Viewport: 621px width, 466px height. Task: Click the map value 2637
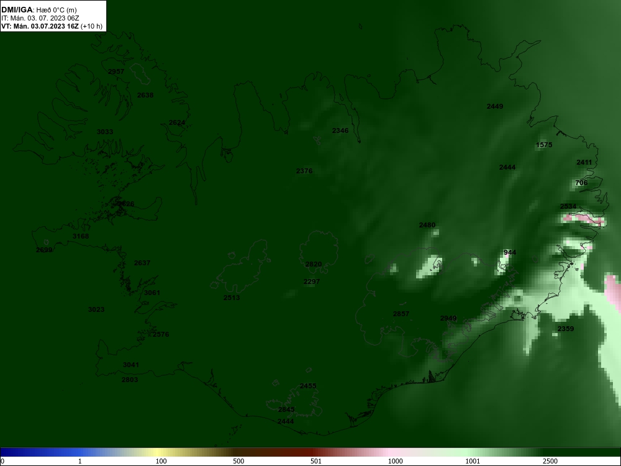142,263
